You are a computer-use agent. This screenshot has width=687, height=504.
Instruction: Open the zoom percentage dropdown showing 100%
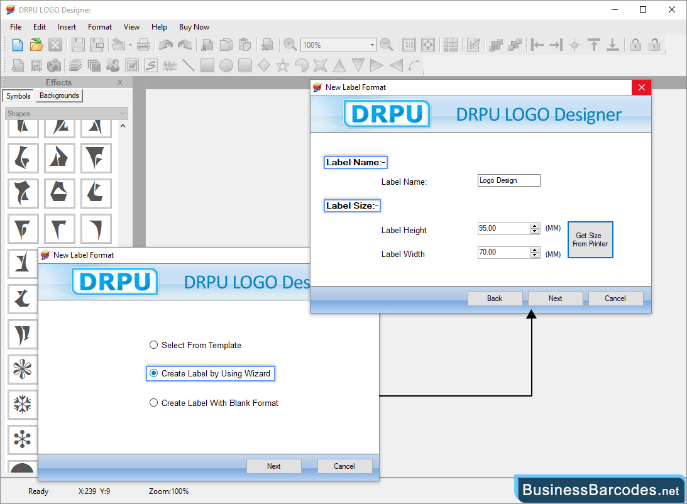(x=373, y=45)
